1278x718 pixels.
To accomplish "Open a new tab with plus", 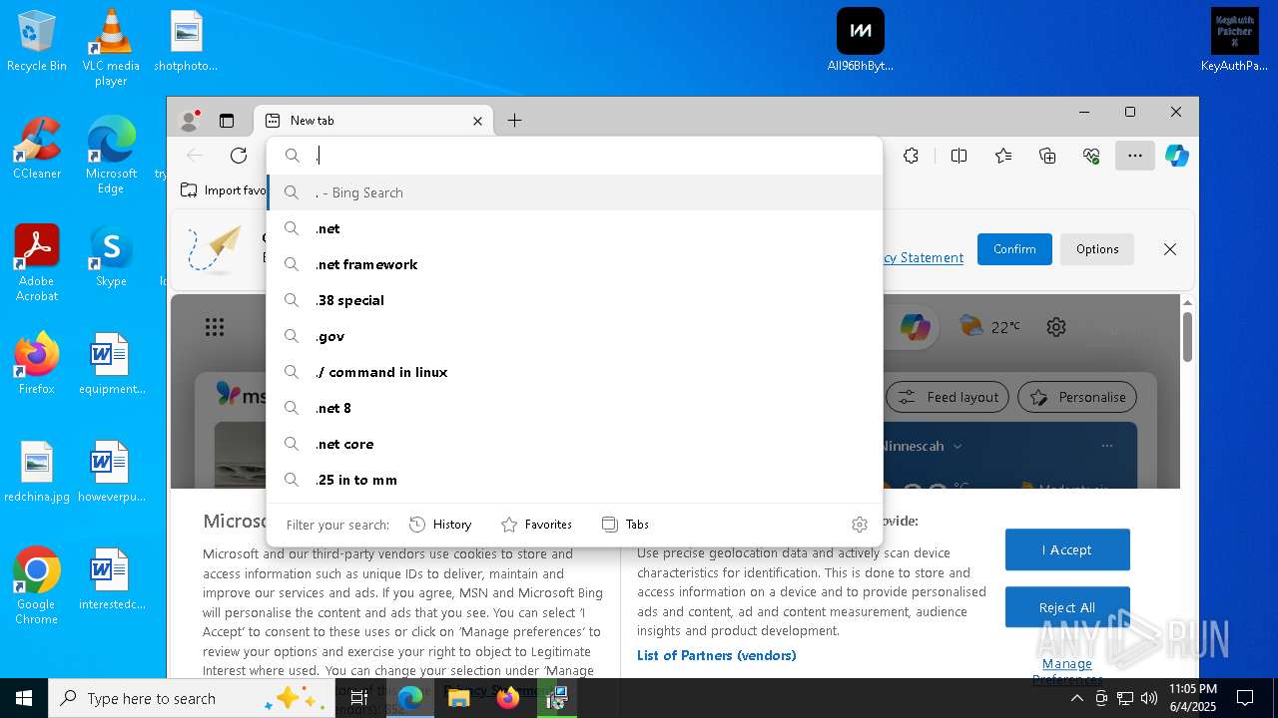I will tap(514, 121).
